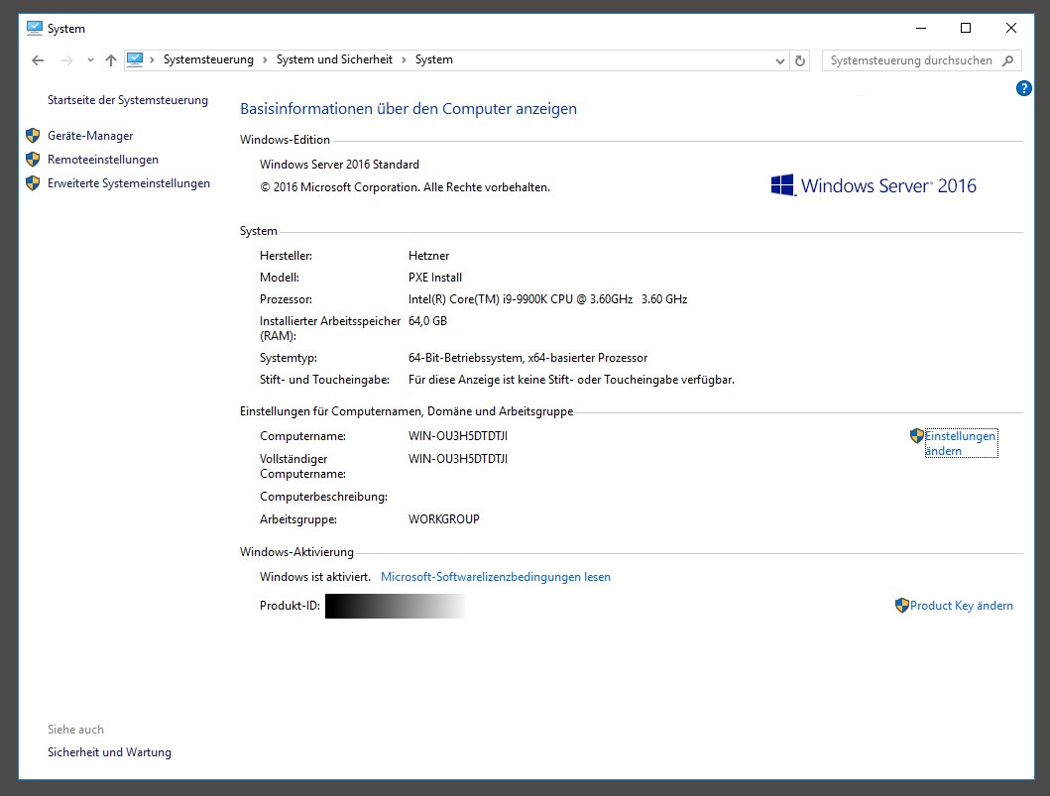
Task: Click the 64-Bit-Betriebssystem system type value
Action: [x=527, y=358]
